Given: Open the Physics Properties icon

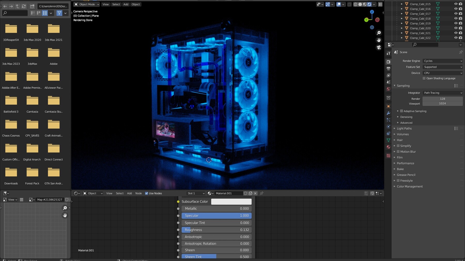Looking at the screenshot, I should (x=388, y=127).
